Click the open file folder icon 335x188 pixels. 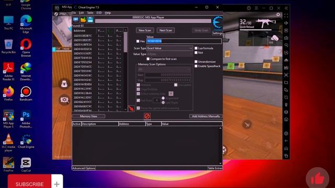tap(83, 20)
